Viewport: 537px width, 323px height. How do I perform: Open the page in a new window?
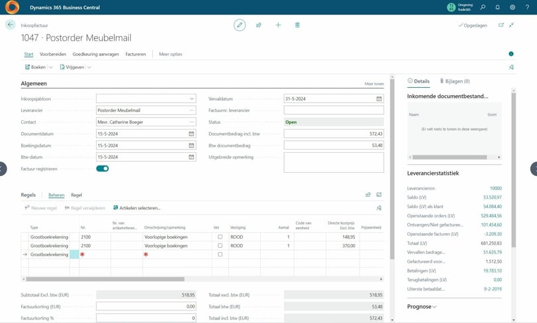(501, 25)
